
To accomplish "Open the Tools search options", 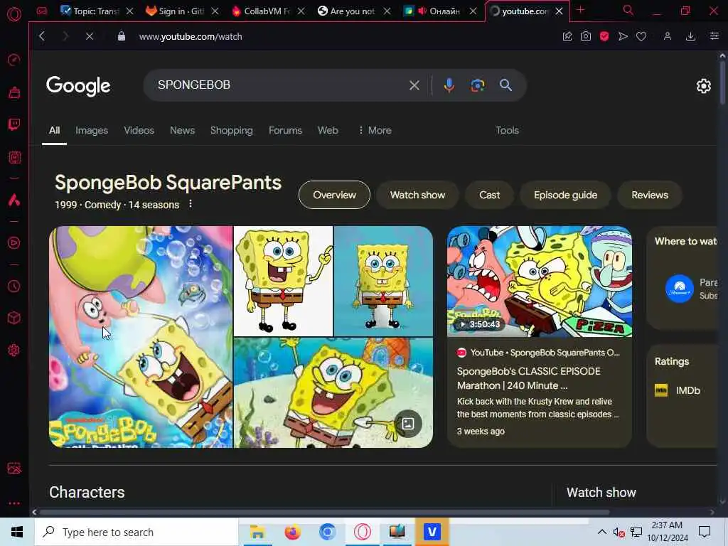I will 506,131.
